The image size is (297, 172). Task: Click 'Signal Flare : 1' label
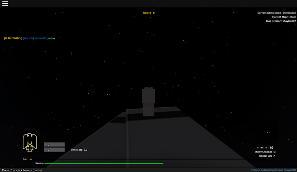point(267,156)
